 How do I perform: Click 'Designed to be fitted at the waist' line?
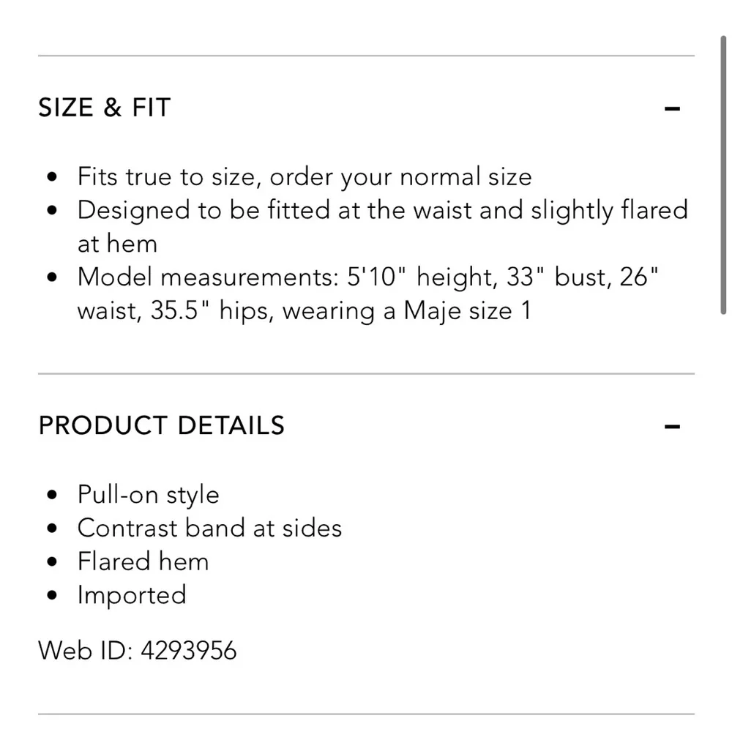point(382,211)
